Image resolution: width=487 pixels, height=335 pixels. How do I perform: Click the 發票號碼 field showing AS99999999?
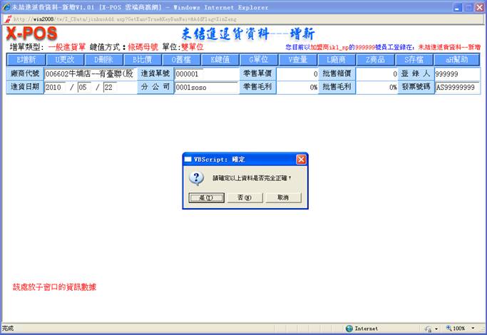coord(456,87)
